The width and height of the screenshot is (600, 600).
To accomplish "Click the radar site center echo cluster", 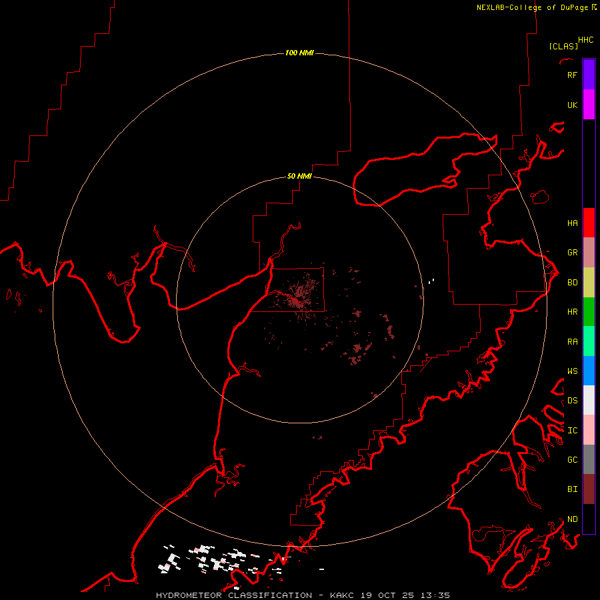I will [299, 297].
